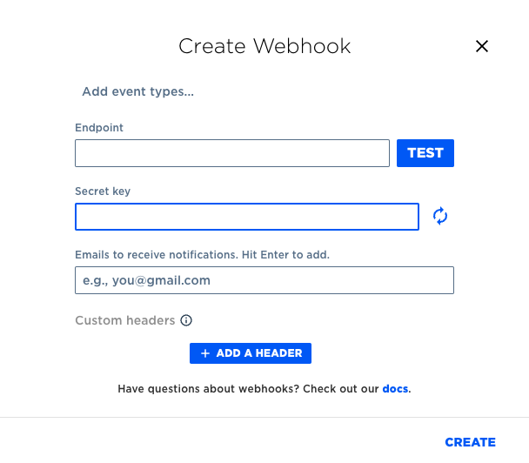Regenerate the secret key with refresh icon
Screen dimensions: 529x463
[440, 216]
